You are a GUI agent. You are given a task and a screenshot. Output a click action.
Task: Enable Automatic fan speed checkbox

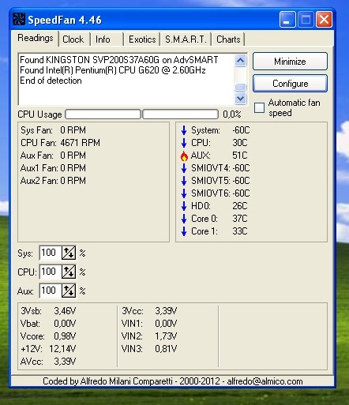tap(259, 107)
